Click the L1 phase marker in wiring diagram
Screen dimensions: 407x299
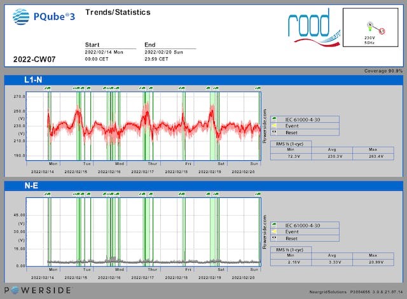tap(382, 30)
